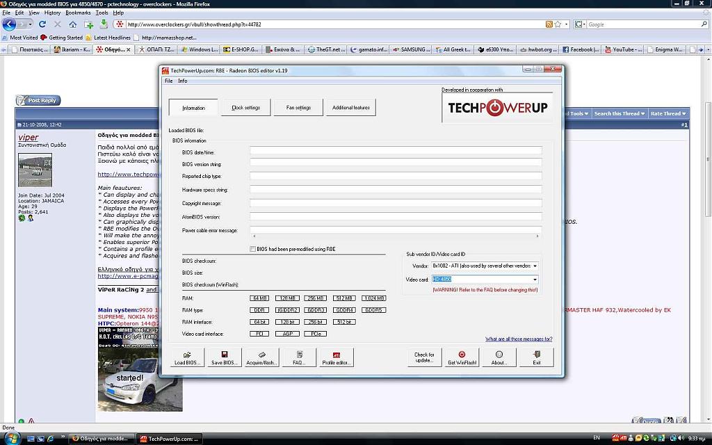Image resolution: width=712 pixels, height=445 pixels.
Task: Bookmark this page with the star icon
Action: tap(558, 24)
